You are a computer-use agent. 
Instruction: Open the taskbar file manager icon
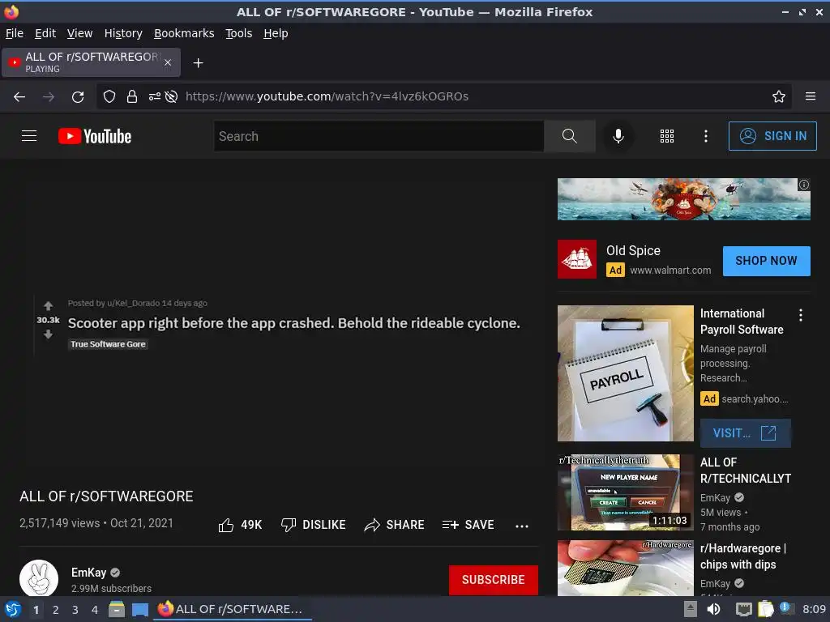(117, 609)
